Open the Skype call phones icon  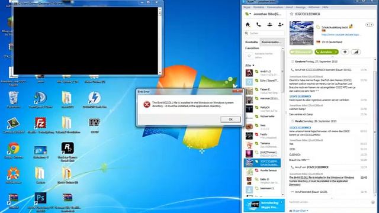click(259, 24)
